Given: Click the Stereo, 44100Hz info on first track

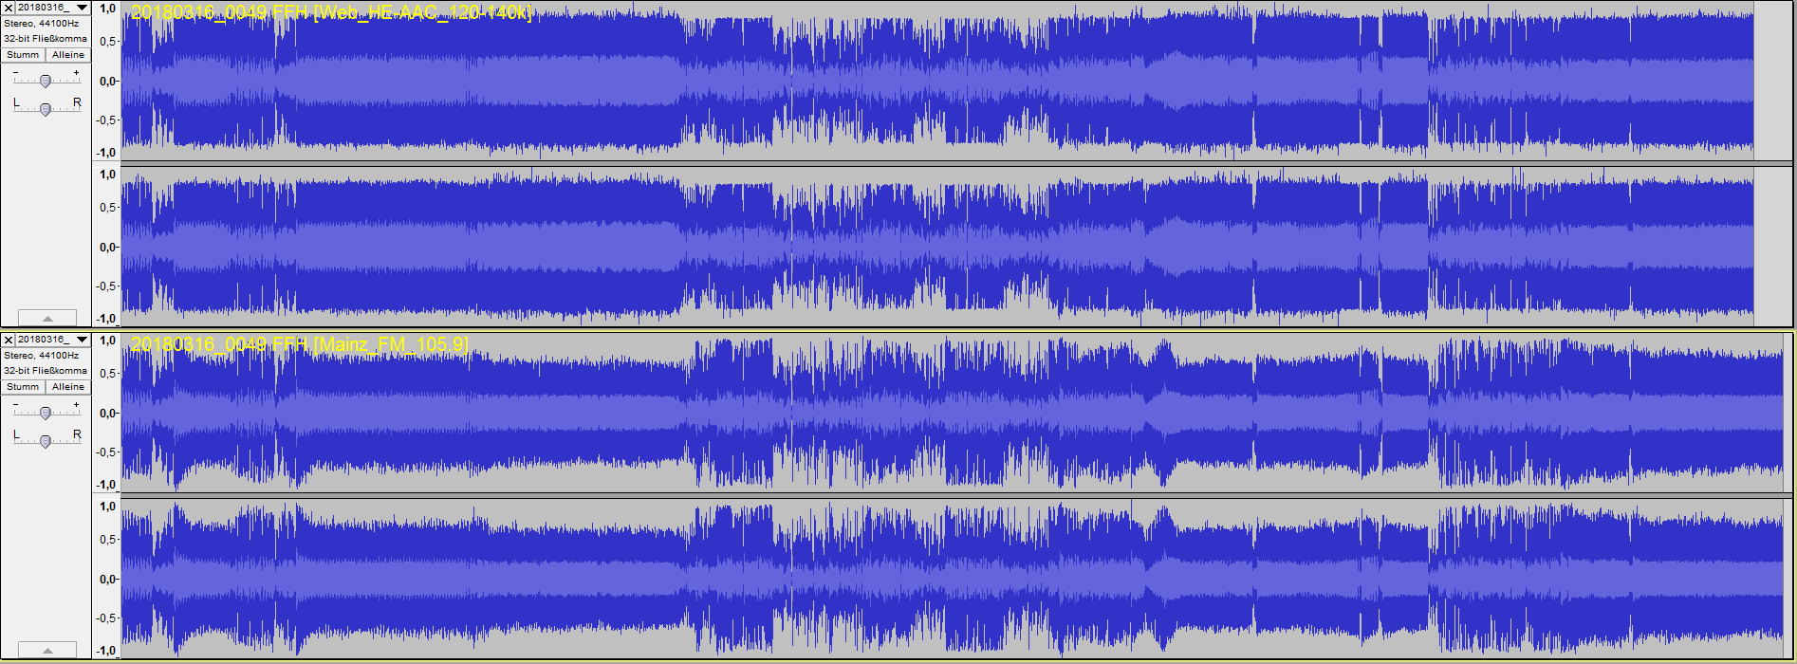Looking at the screenshot, I should coord(42,24).
